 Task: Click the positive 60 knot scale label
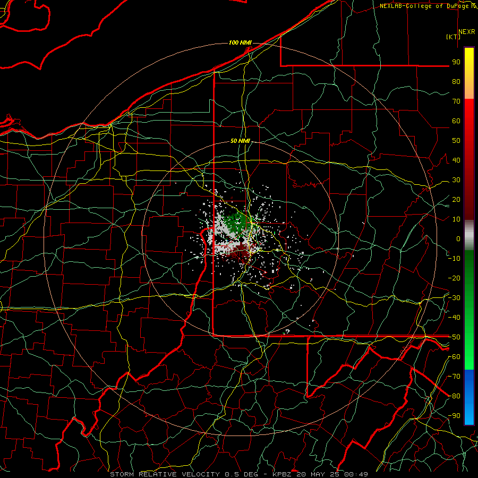click(456, 121)
